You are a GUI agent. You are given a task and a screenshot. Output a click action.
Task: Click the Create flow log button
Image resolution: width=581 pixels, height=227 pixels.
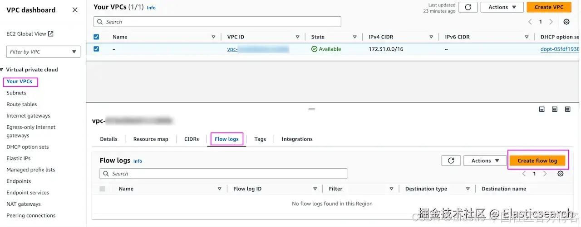click(537, 161)
